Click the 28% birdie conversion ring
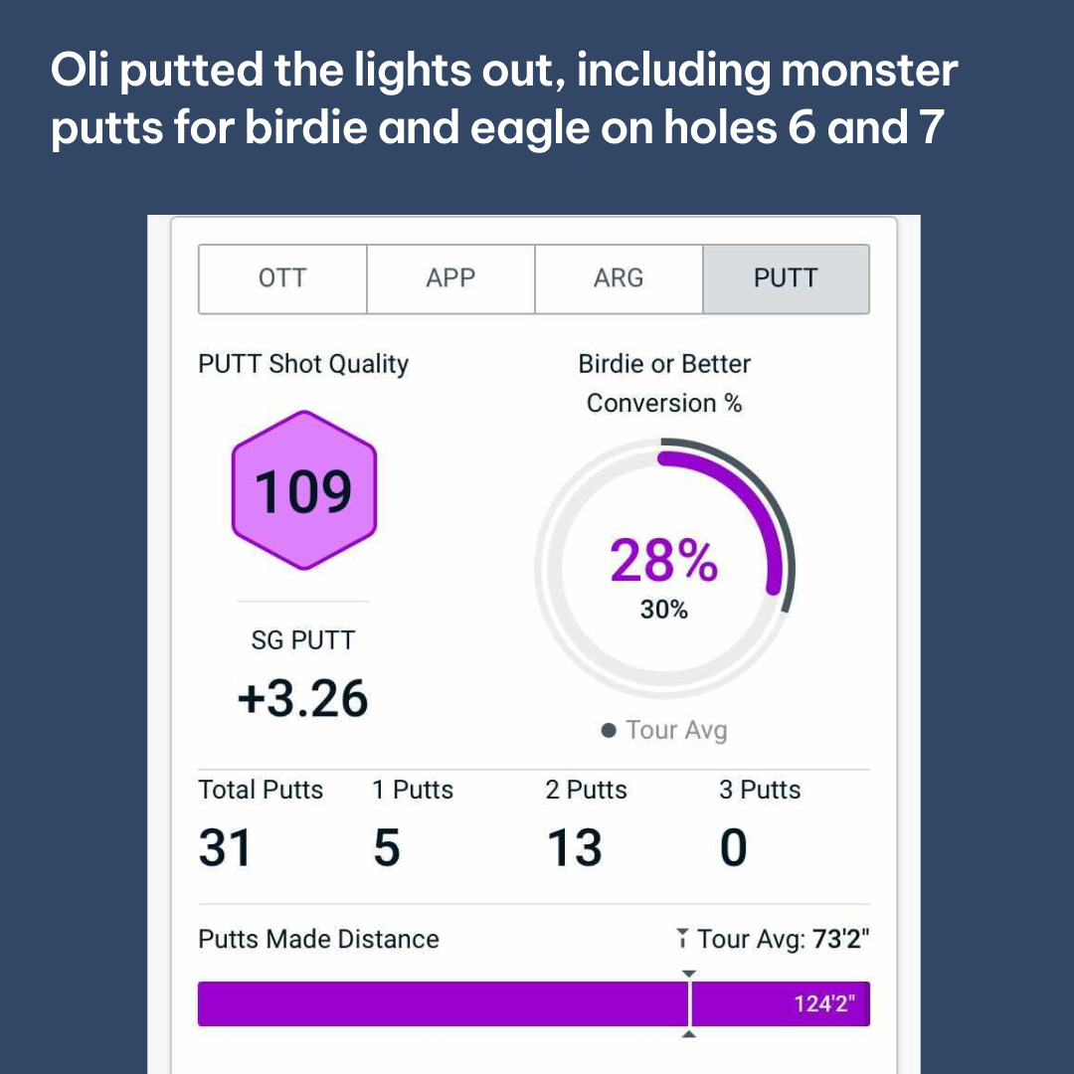The height and width of the screenshot is (1074, 1074). [x=663, y=561]
